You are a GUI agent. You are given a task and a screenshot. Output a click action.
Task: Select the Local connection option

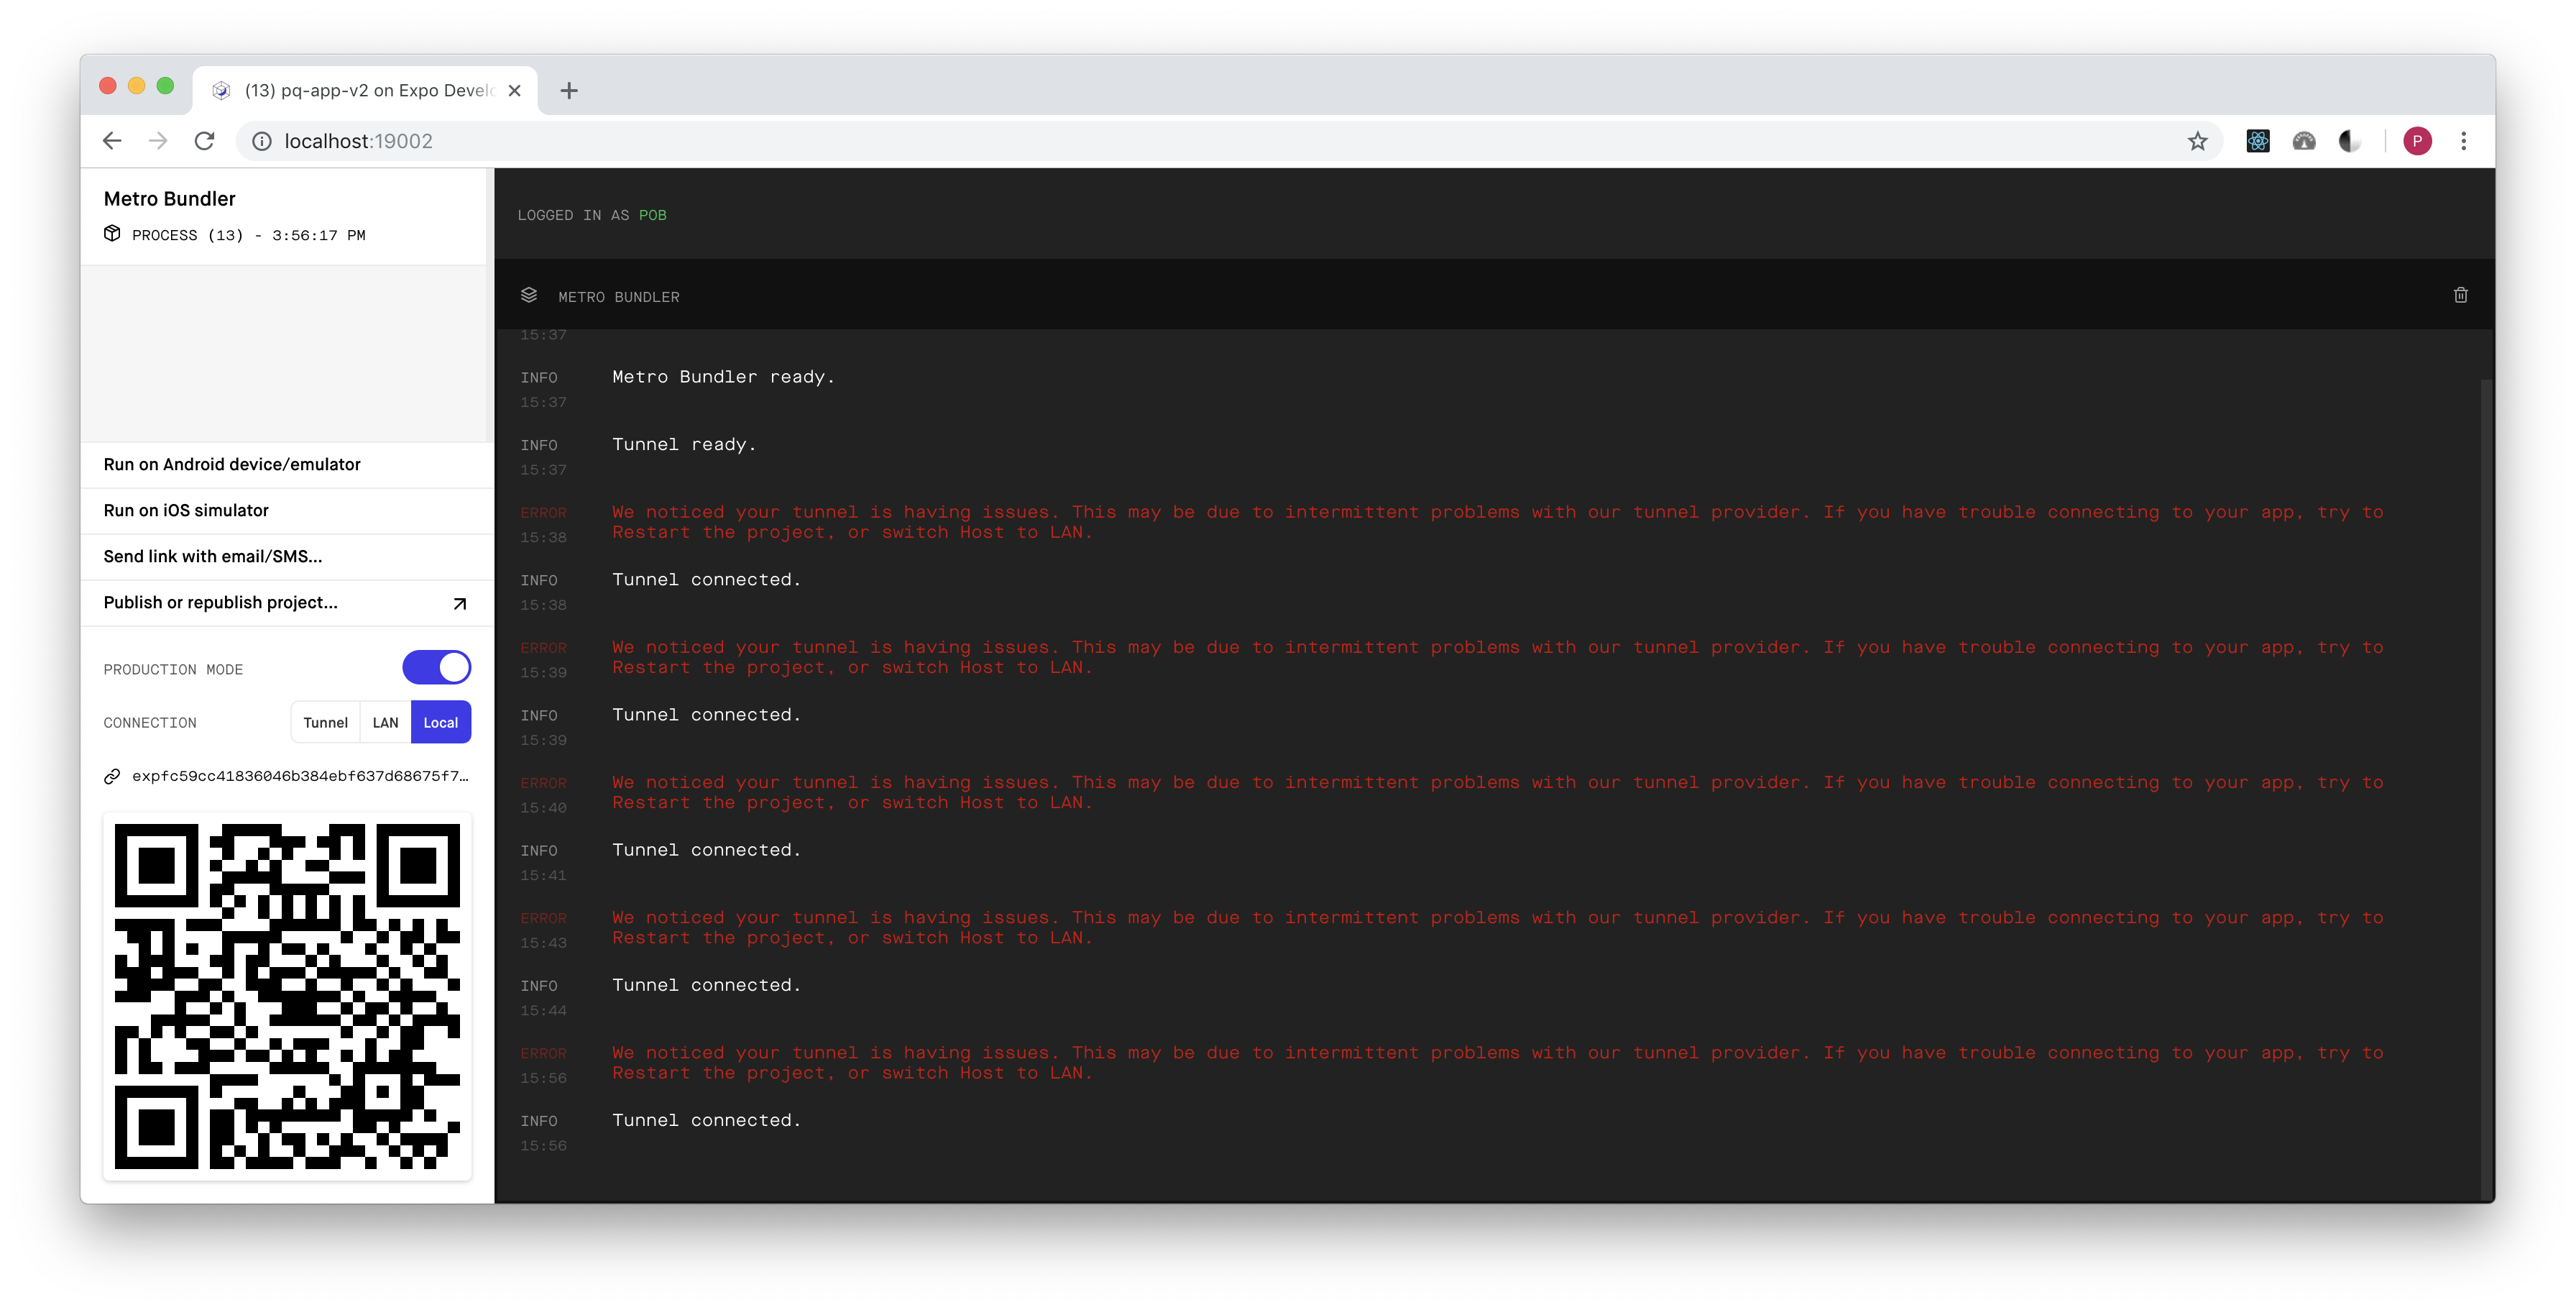(440, 722)
